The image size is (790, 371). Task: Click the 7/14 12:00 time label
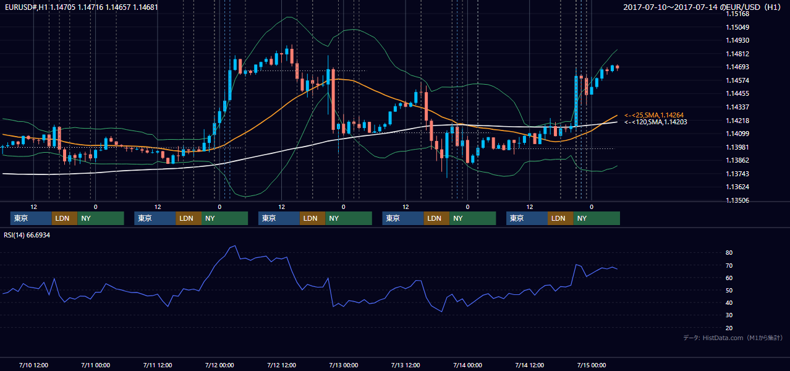[x=529, y=365]
